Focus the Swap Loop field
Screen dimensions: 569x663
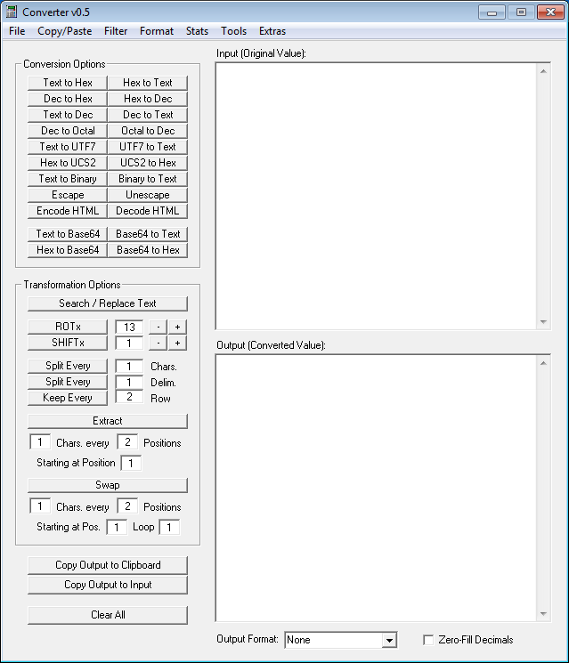pos(169,527)
